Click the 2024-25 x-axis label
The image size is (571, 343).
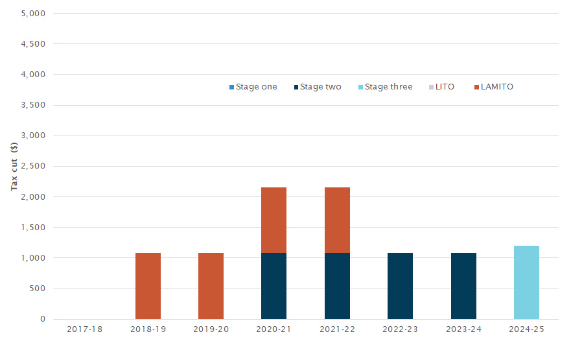click(x=526, y=329)
